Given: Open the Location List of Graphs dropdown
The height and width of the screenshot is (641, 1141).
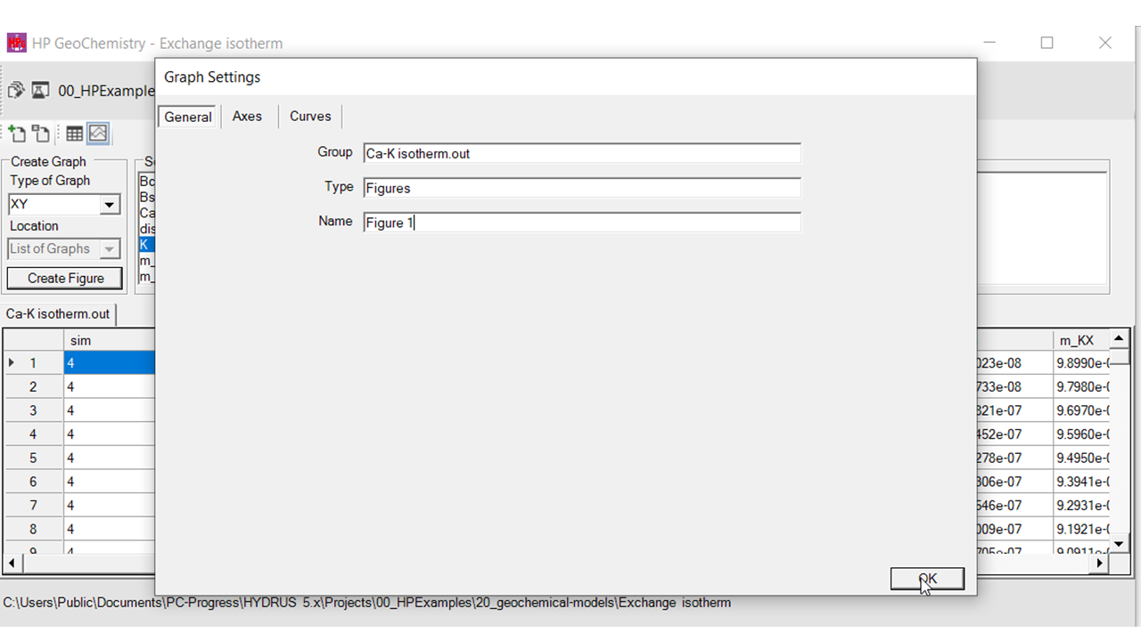Looking at the screenshot, I should pos(110,249).
